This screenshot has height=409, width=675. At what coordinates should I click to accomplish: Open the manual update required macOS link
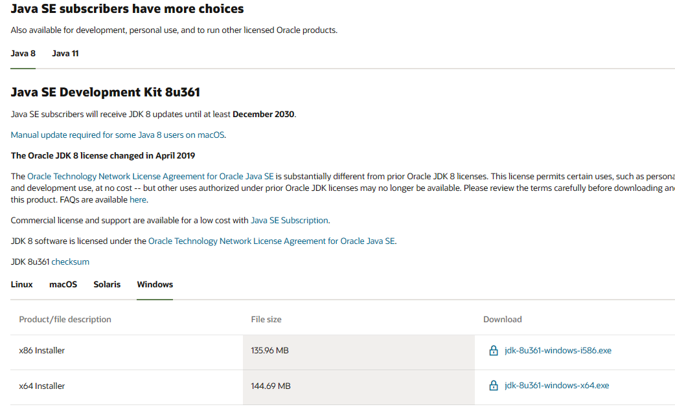[118, 135]
